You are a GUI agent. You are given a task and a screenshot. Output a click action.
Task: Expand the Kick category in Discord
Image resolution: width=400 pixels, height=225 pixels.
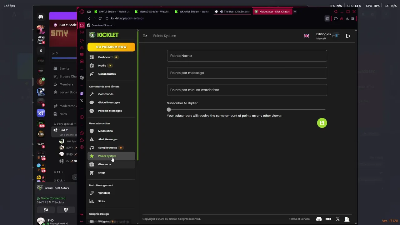(60, 181)
